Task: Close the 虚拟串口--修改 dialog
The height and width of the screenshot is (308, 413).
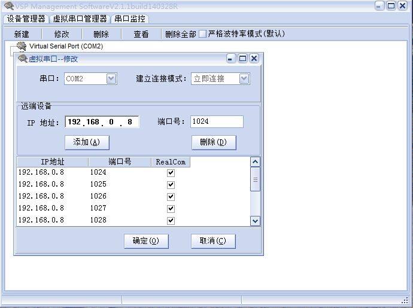Action: [254, 59]
